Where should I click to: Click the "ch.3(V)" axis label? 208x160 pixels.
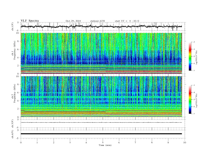pos(12,124)
